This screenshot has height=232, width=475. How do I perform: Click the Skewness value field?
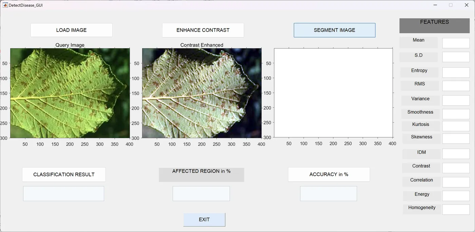coord(456,139)
